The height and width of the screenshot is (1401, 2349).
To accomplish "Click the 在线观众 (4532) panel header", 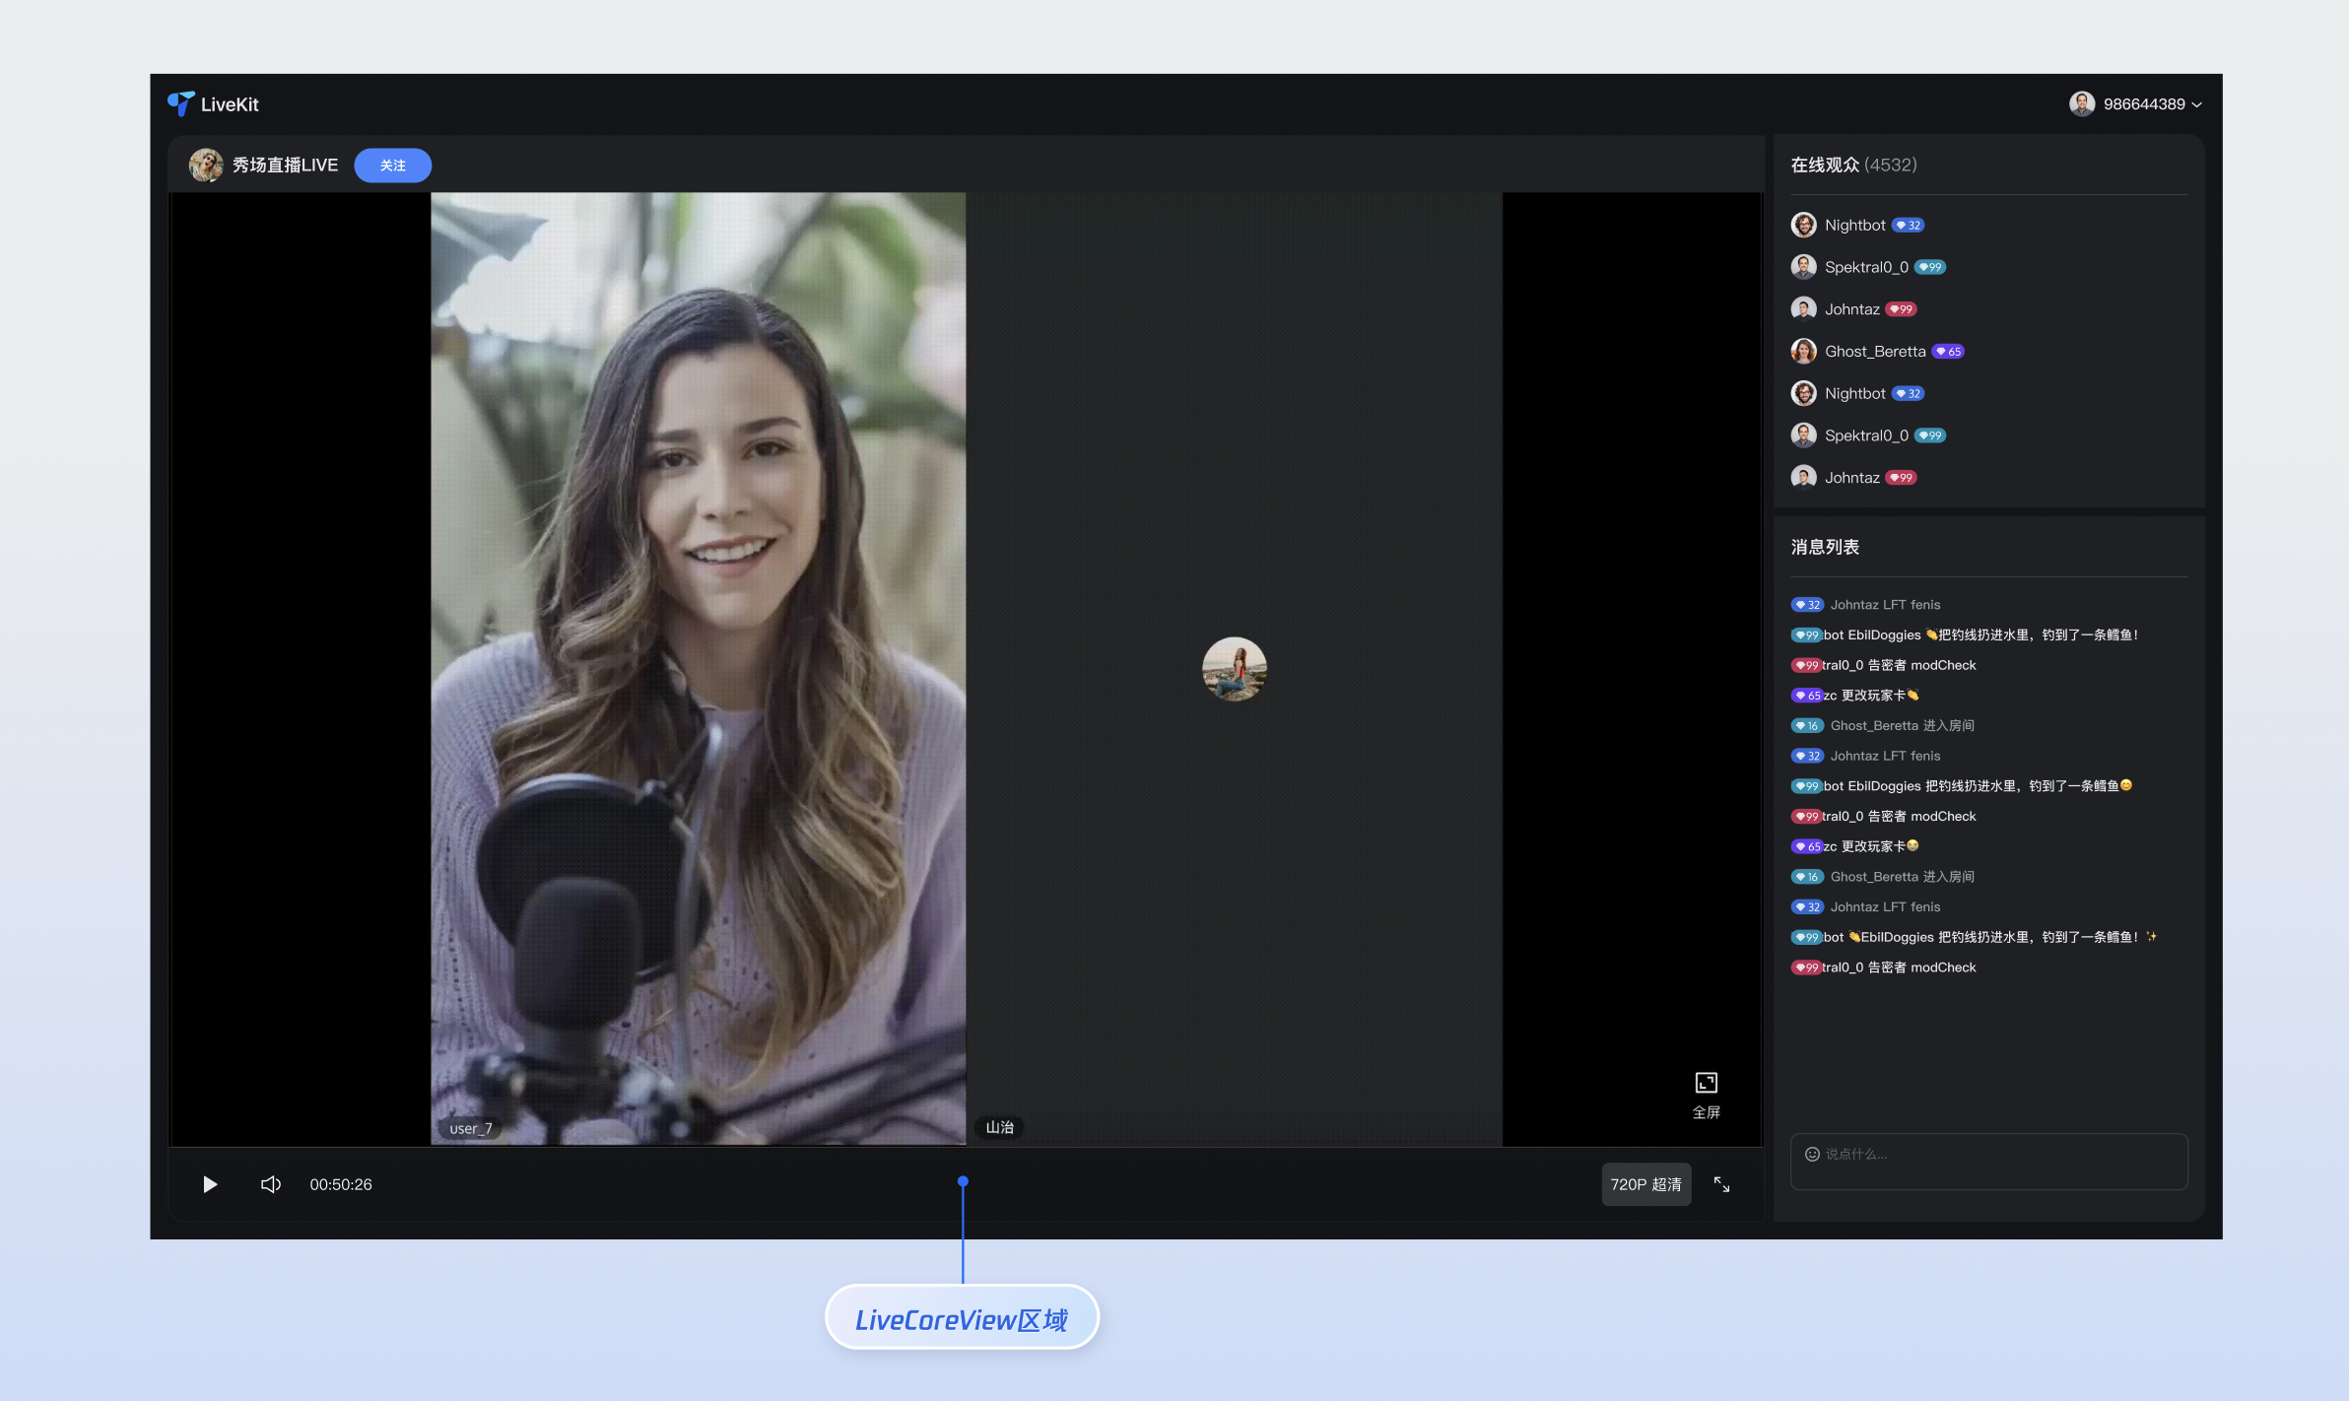I will [1853, 165].
